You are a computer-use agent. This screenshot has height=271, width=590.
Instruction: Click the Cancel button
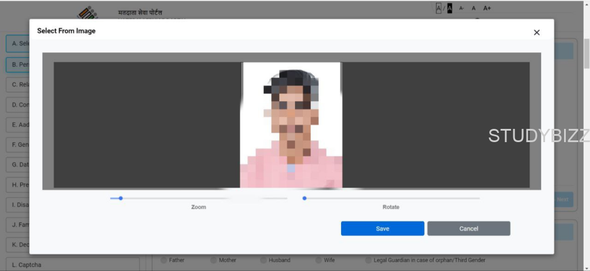468,228
